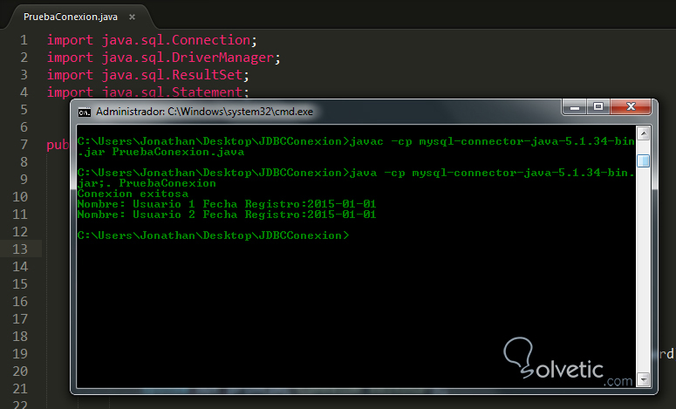This screenshot has height=409, width=676.
Task: Click line number 9 in editor gutter
Action: [x=24, y=180]
